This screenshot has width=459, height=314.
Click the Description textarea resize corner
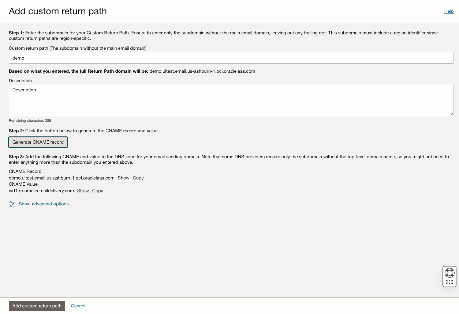[x=451, y=114]
